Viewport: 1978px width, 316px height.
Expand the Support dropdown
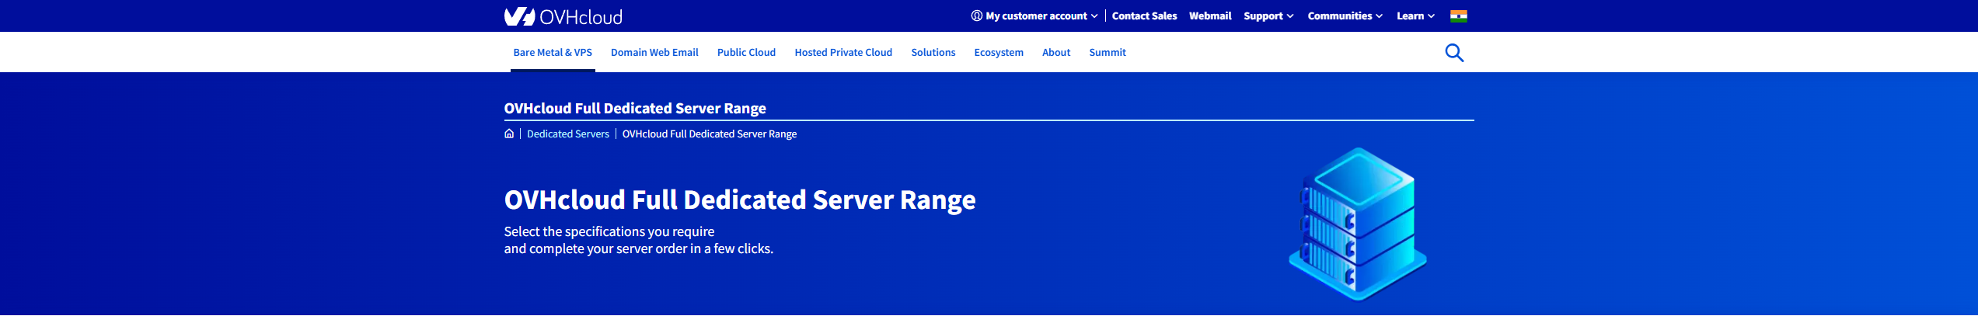click(1268, 16)
